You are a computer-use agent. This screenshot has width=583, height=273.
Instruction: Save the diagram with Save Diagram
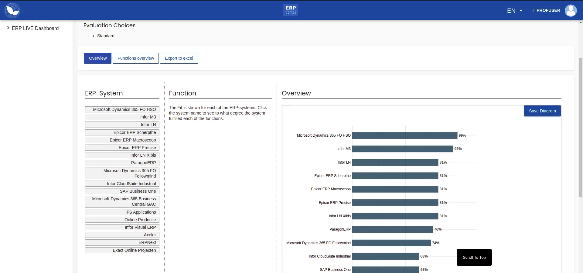click(542, 111)
